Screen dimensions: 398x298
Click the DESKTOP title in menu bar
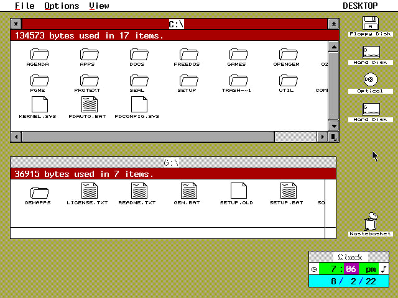click(360, 6)
